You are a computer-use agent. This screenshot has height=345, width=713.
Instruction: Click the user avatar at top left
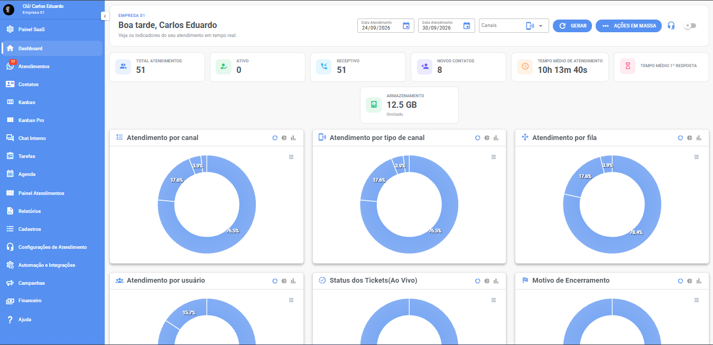pyautogui.click(x=9, y=9)
